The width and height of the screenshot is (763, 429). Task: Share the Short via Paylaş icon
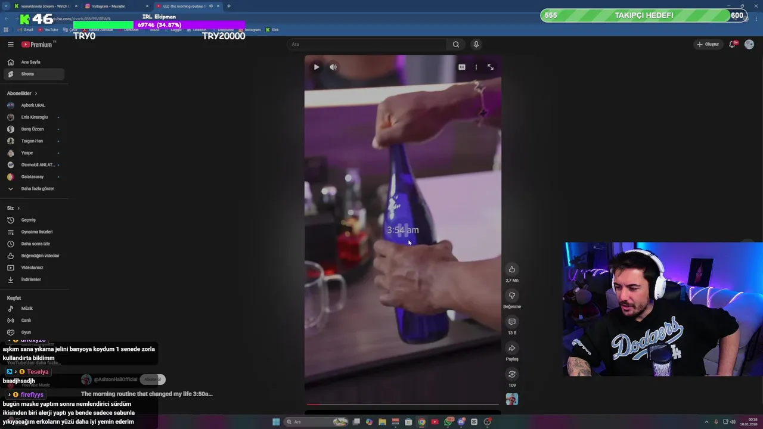[x=511, y=348]
